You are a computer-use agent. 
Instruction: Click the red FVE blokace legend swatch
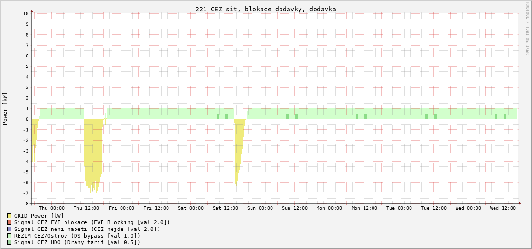point(9,222)
